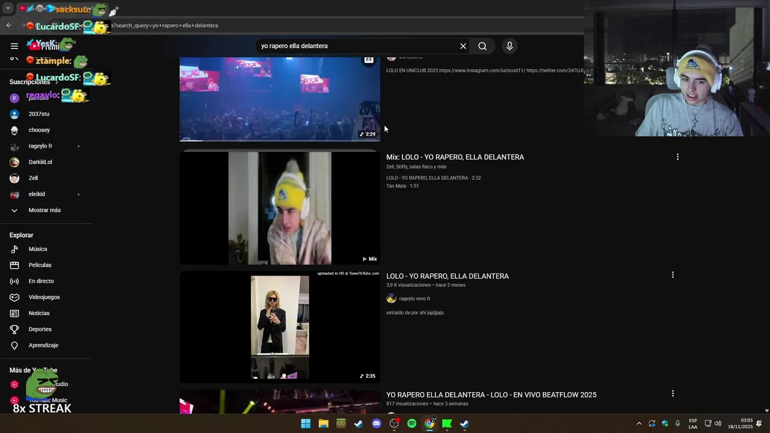Open options menu for the Mix result
770x433 pixels.
coord(677,157)
